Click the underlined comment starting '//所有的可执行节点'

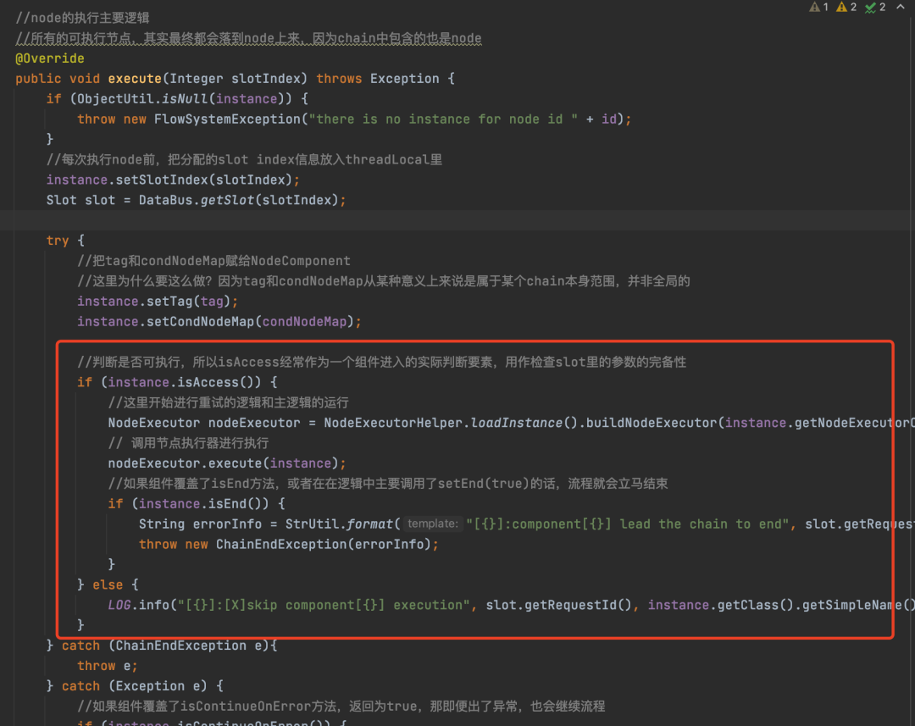pos(248,38)
